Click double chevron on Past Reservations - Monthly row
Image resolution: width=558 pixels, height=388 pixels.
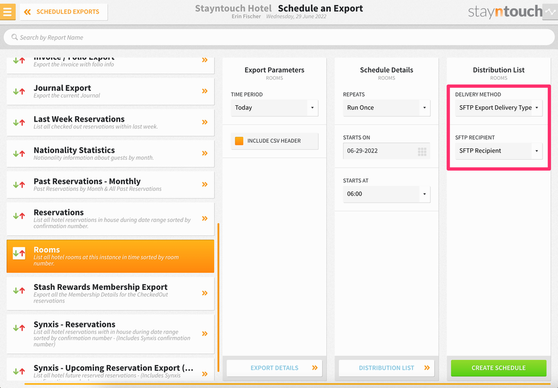point(204,185)
